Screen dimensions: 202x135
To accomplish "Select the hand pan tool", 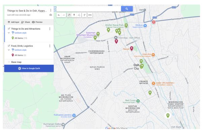I will [69, 15].
